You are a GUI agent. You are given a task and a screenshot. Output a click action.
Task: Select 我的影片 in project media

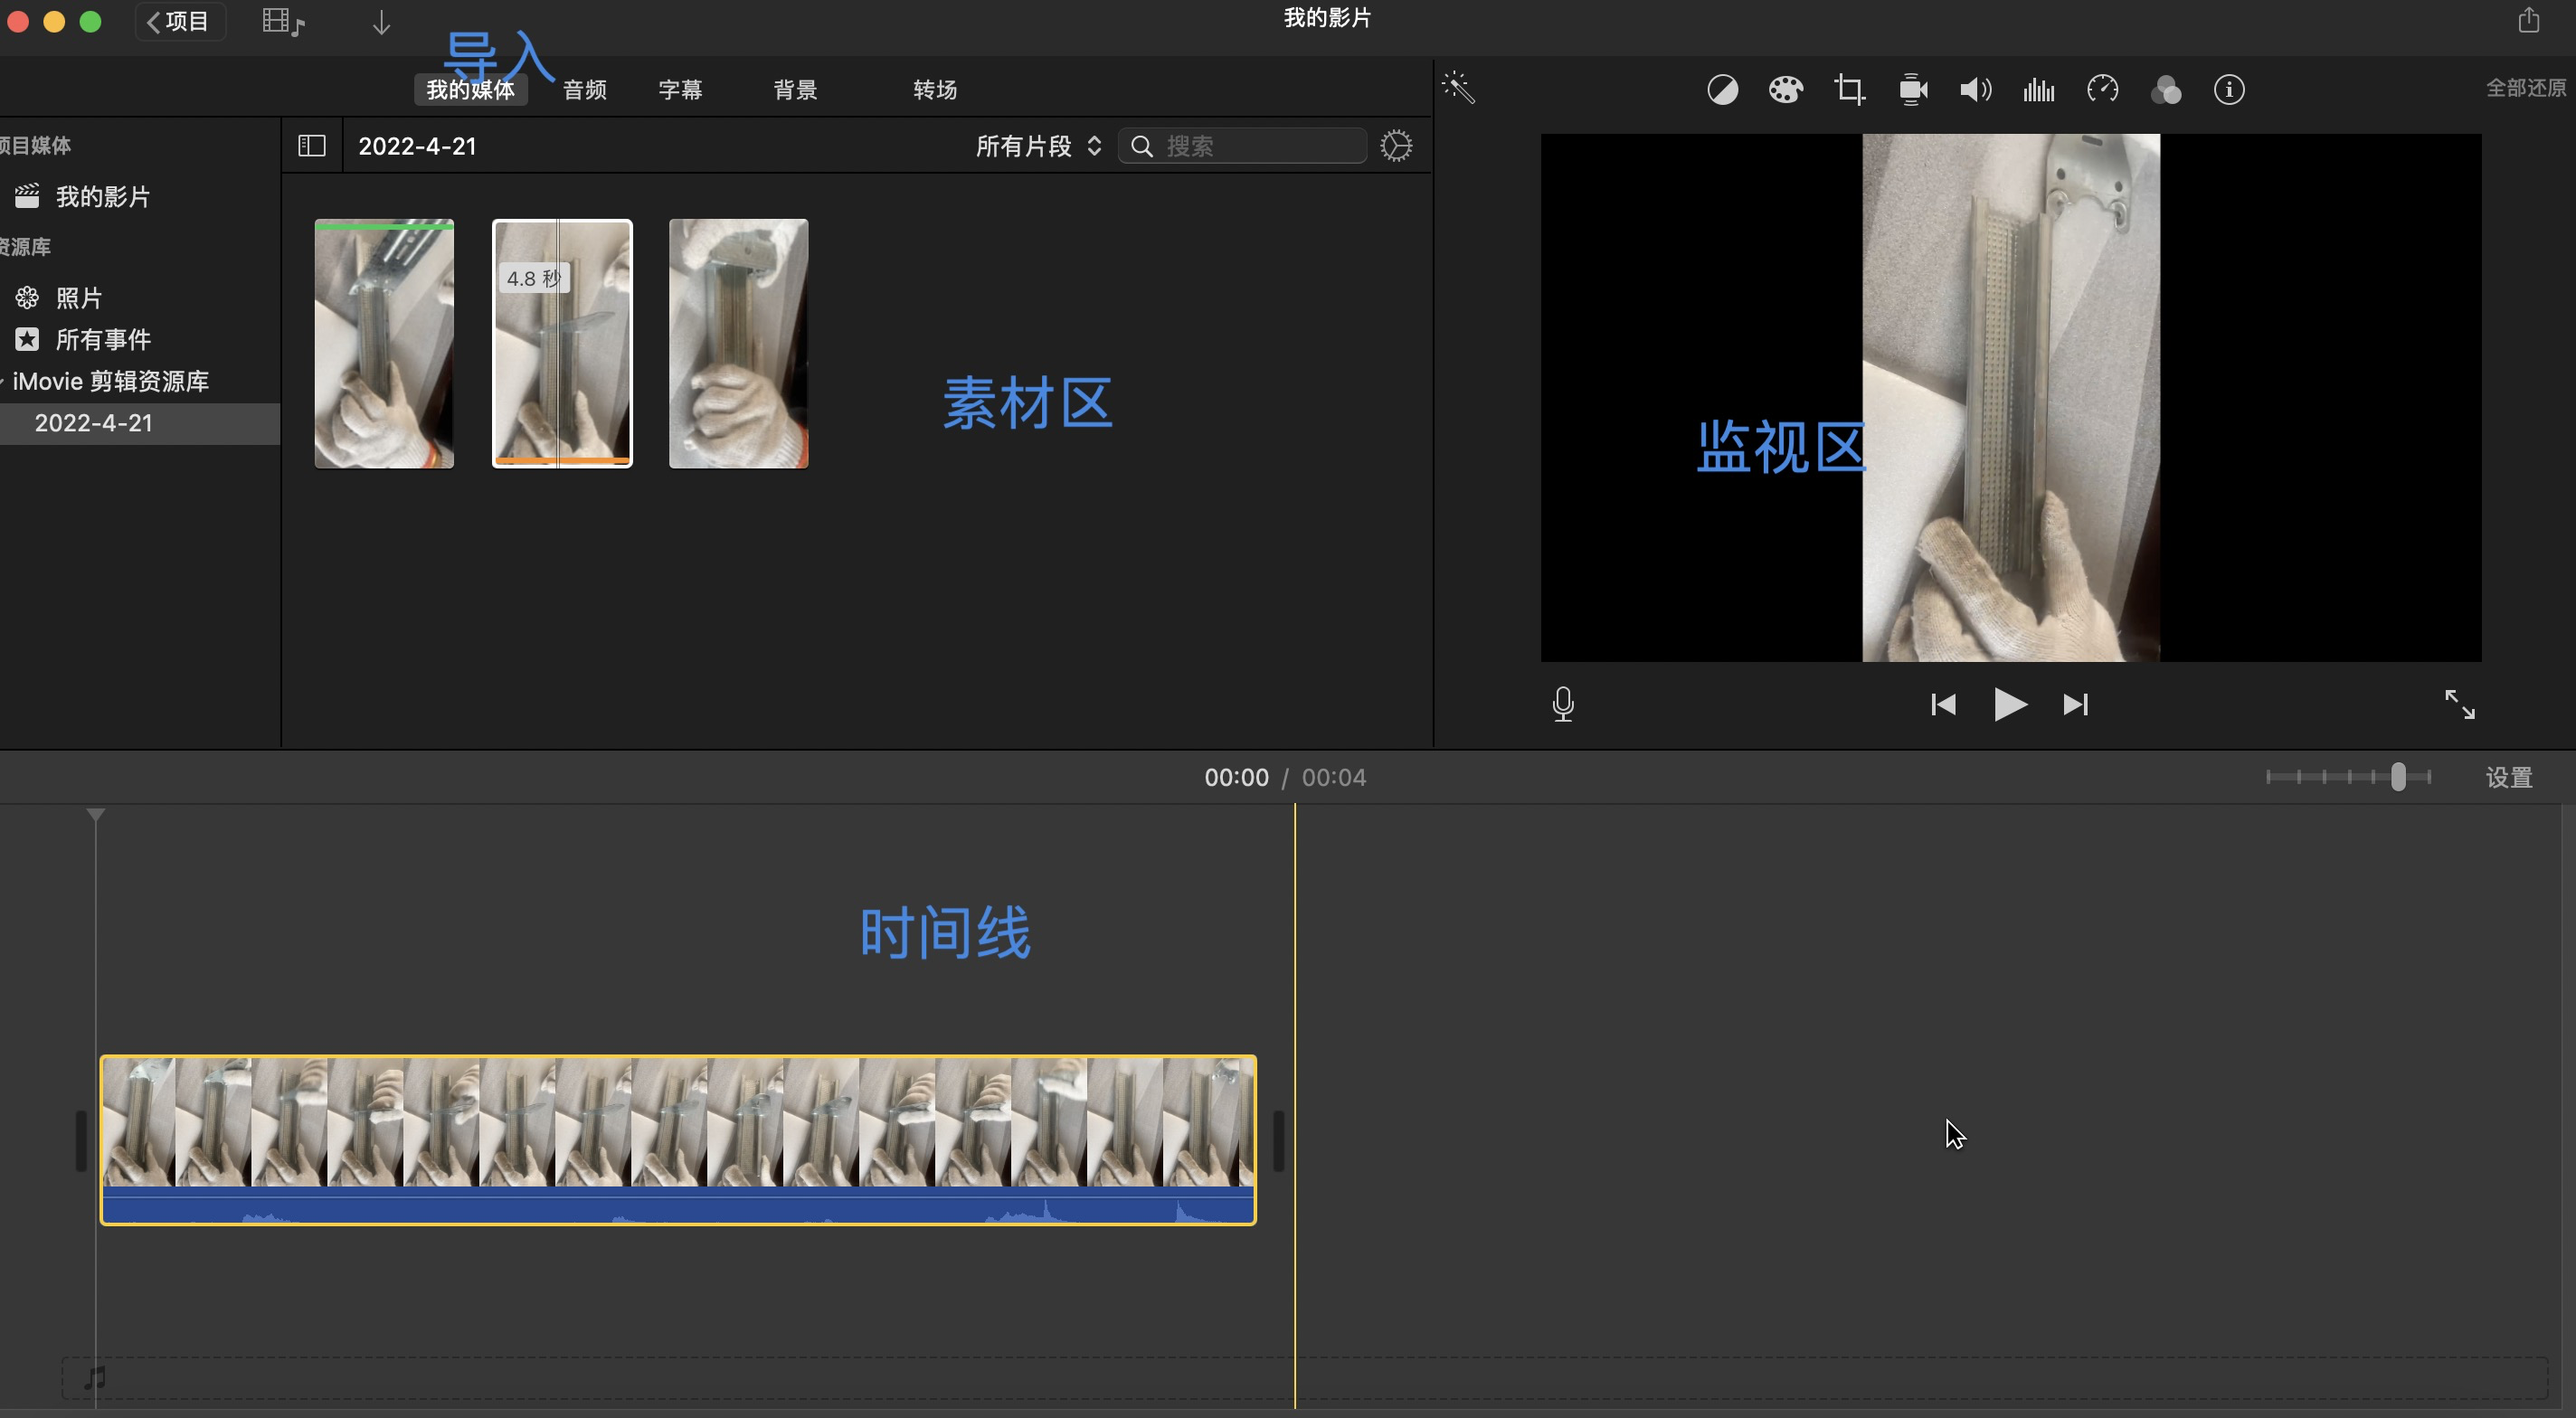coord(102,197)
